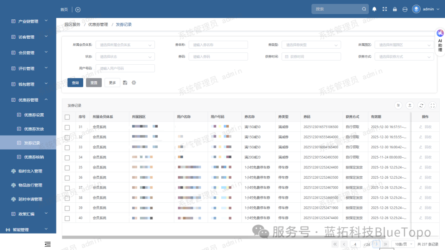Click the save query icon beside 更多
445x250 pixels.
[125, 82]
